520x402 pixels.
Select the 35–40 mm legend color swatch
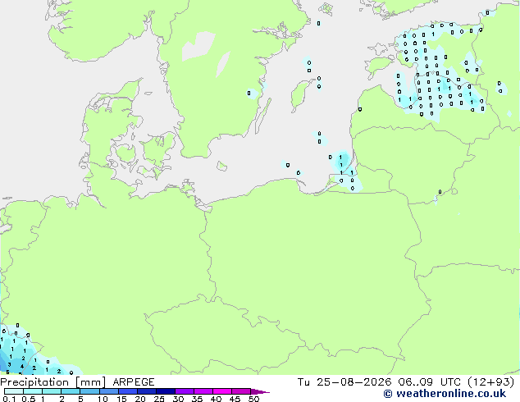coord(203,391)
